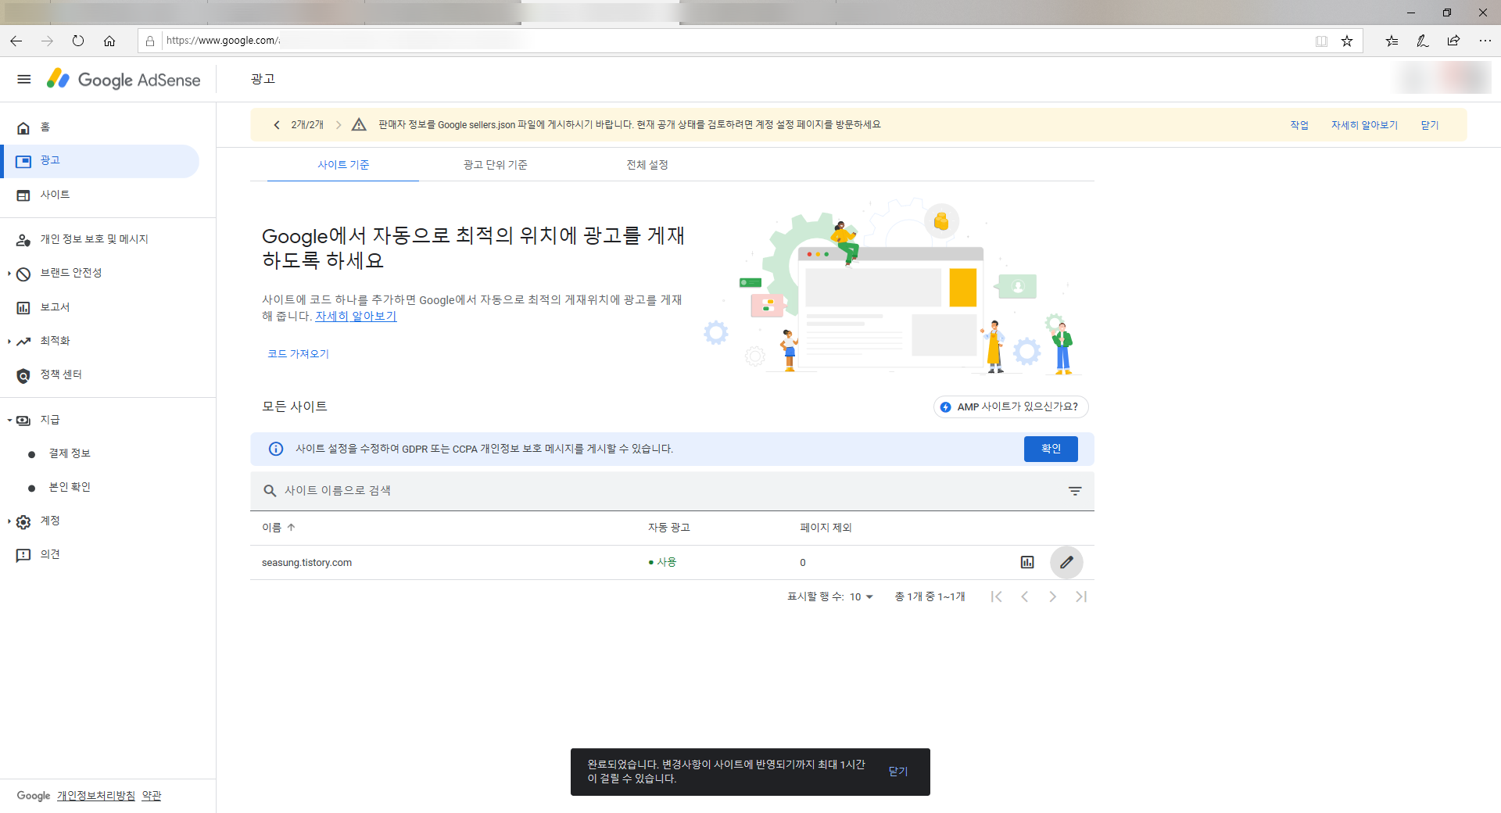Open browser settings and more menu

click(x=1485, y=41)
